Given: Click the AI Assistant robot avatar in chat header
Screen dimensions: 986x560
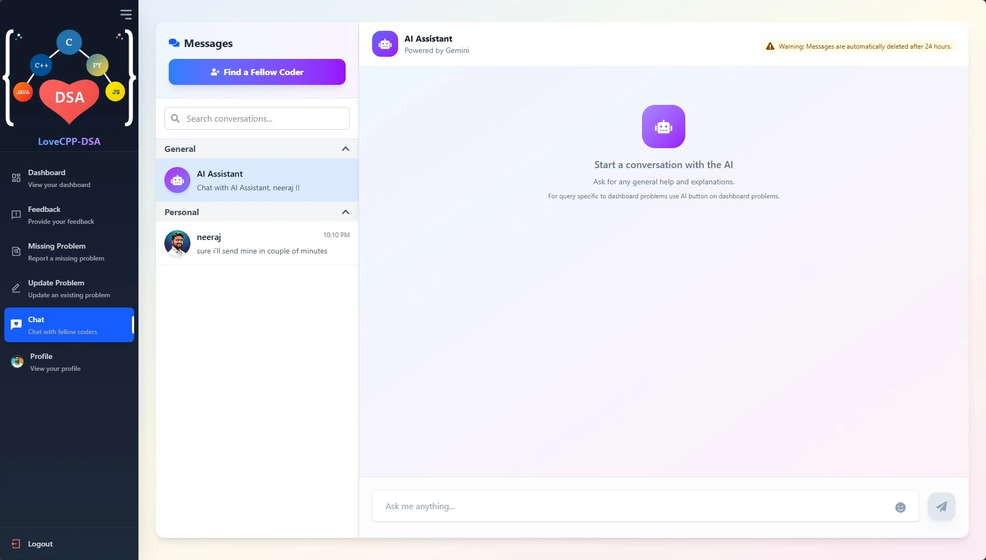Looking at the screenshot, I should coord(385,44).
